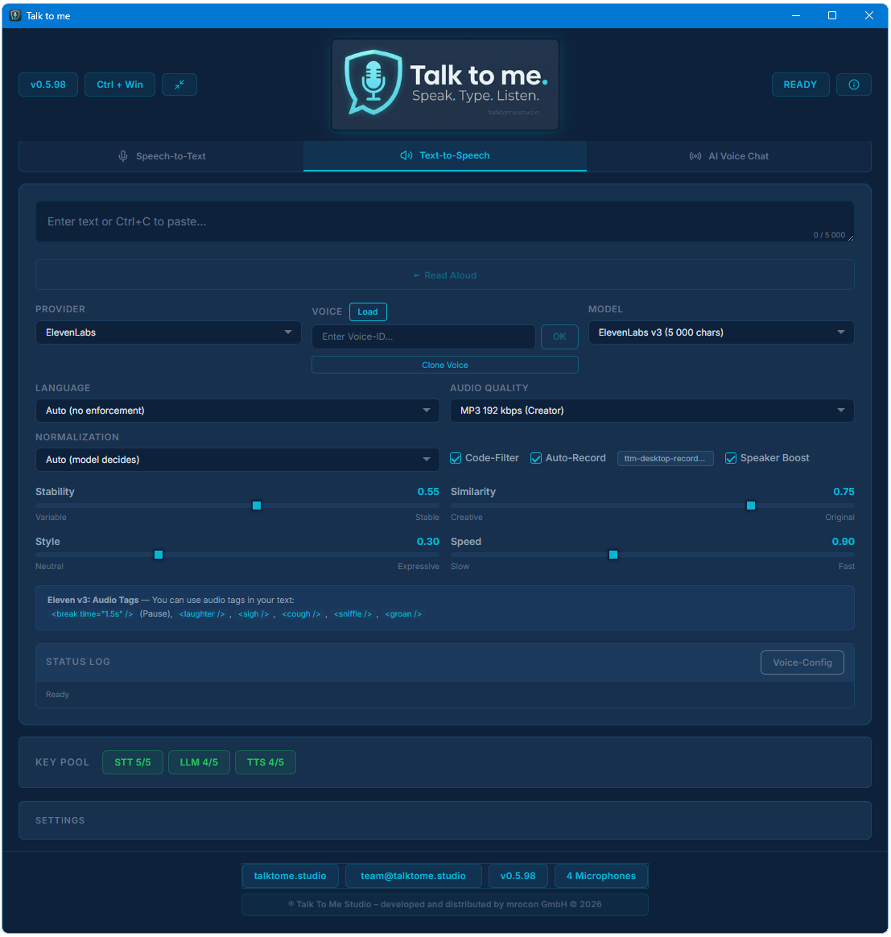Click the Enter Voice-ID field

click(423, 336)
